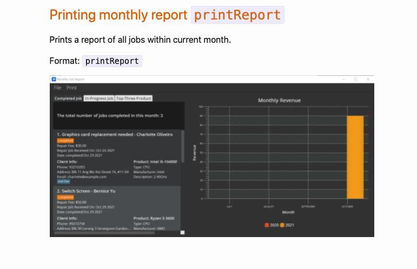Click the AUGUST axis label

(x=269, y=206)
